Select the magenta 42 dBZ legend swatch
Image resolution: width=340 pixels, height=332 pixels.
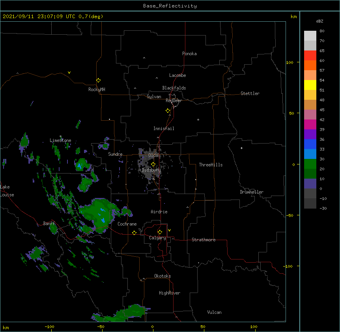point(310,124)
